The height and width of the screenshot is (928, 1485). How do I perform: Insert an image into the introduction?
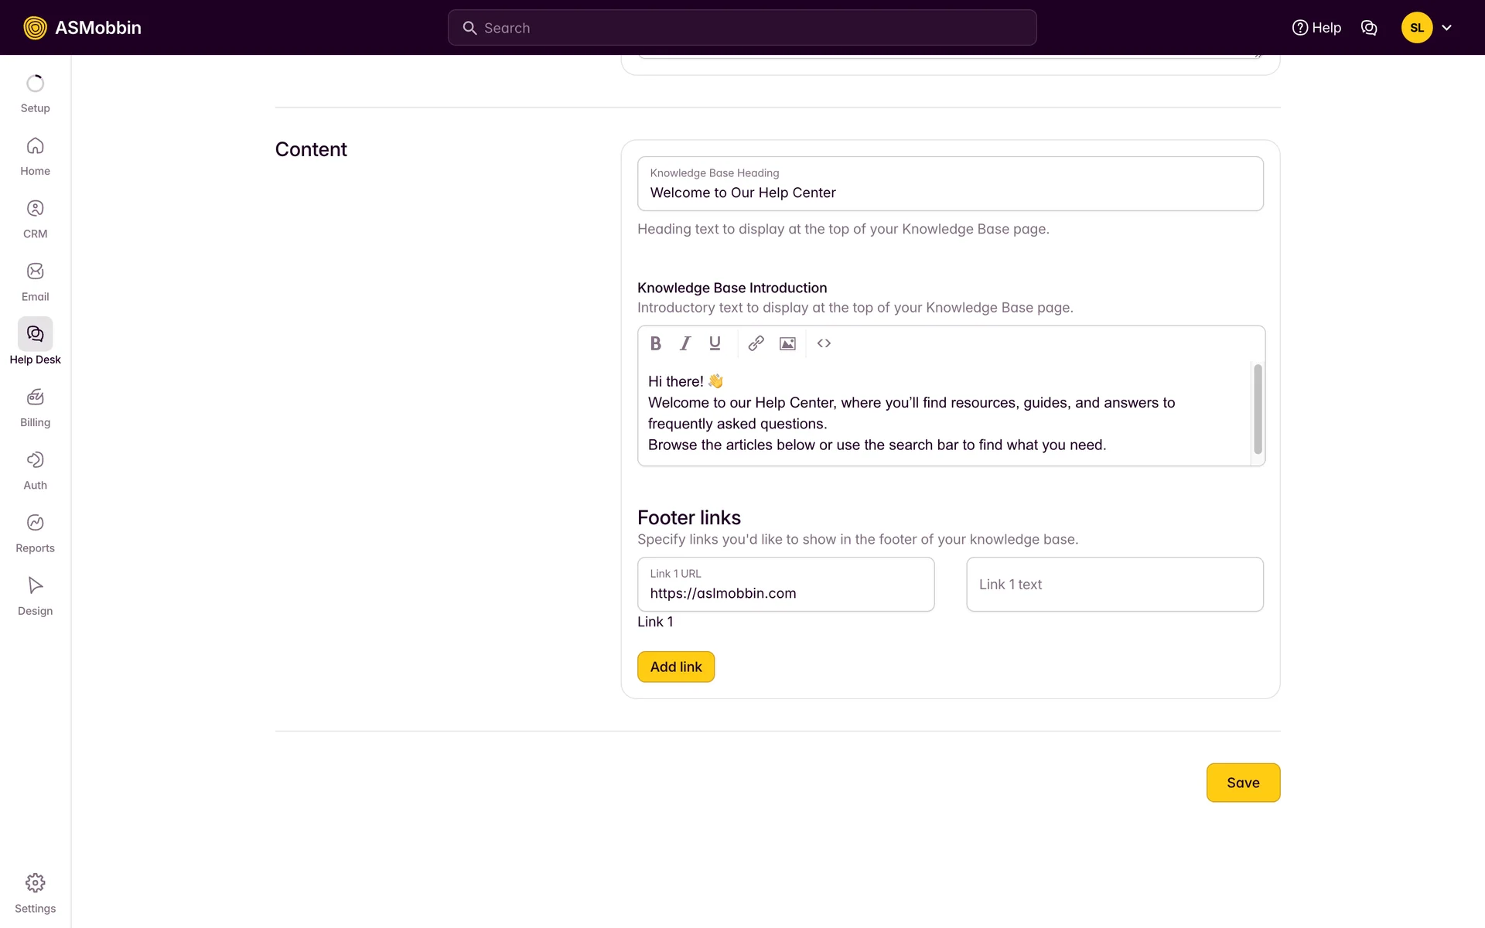(x=787, y=343)
